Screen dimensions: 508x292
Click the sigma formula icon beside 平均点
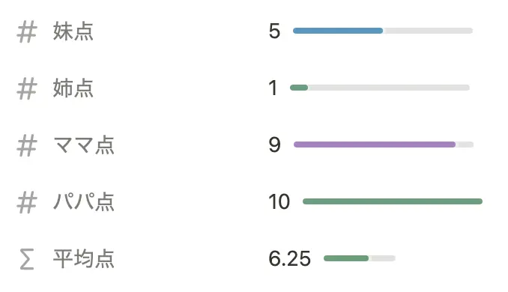[27, 259]
